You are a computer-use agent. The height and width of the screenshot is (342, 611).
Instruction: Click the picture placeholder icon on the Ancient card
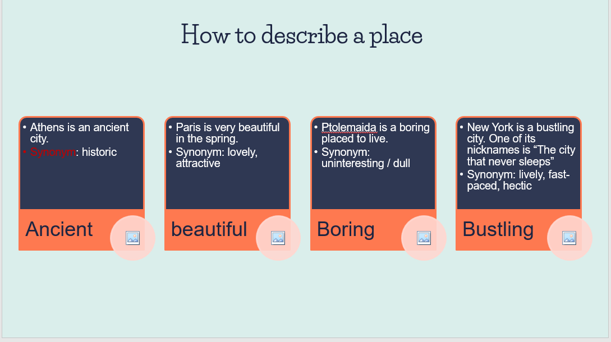tap(132, 238)
